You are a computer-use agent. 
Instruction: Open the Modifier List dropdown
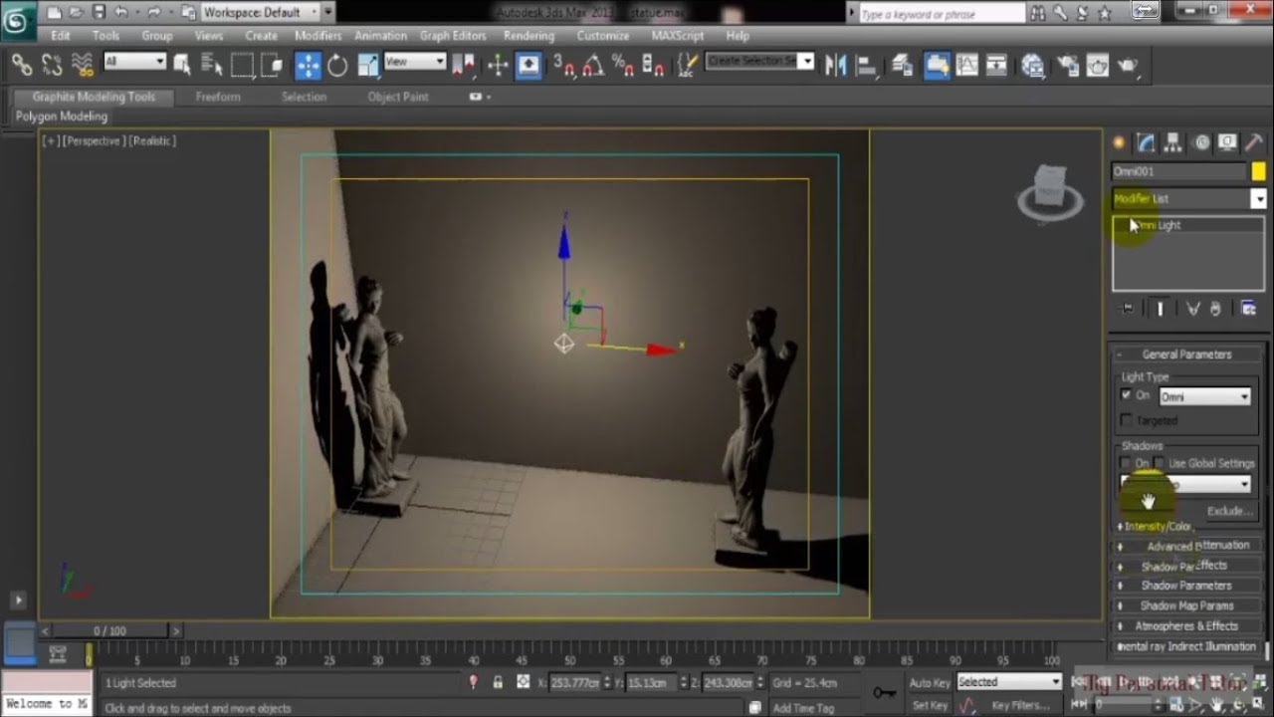point(1188,198)
